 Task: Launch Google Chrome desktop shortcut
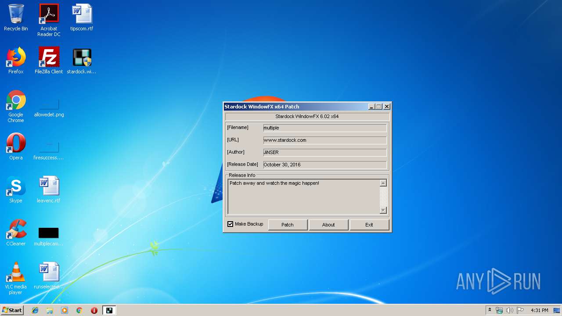[16, 106]
